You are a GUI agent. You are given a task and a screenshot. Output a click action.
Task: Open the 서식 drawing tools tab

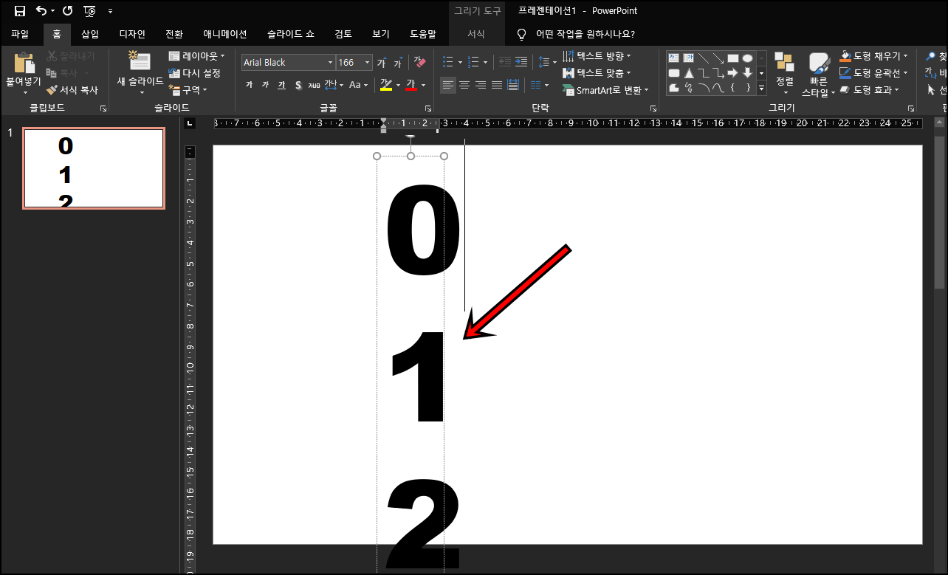click(476, 34)
